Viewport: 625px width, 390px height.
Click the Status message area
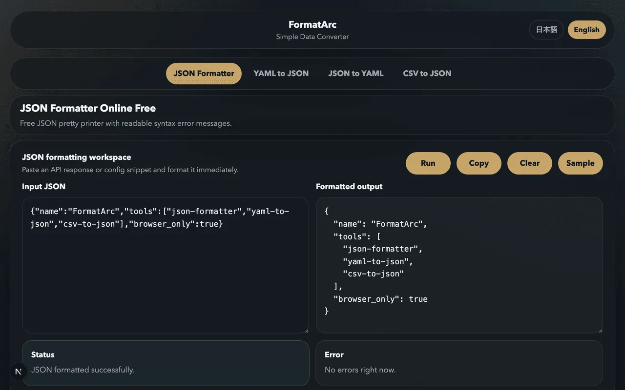(166, 363)
